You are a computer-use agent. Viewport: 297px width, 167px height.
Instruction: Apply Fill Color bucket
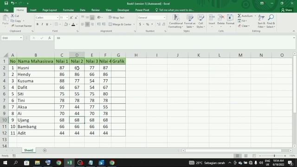point(66,24)
